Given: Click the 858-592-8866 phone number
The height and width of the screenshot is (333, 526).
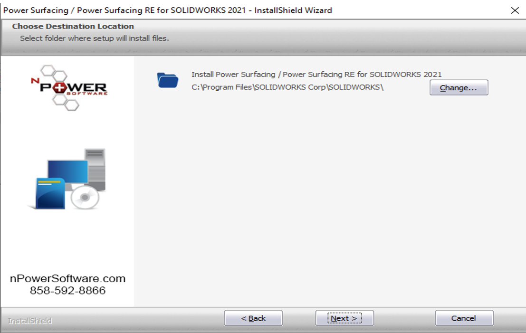Looking at the screenshot, I should (x=68, y=290).
